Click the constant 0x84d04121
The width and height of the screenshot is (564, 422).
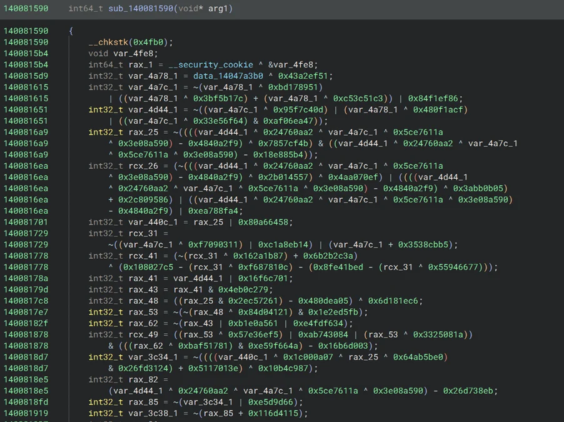point(263,312)
